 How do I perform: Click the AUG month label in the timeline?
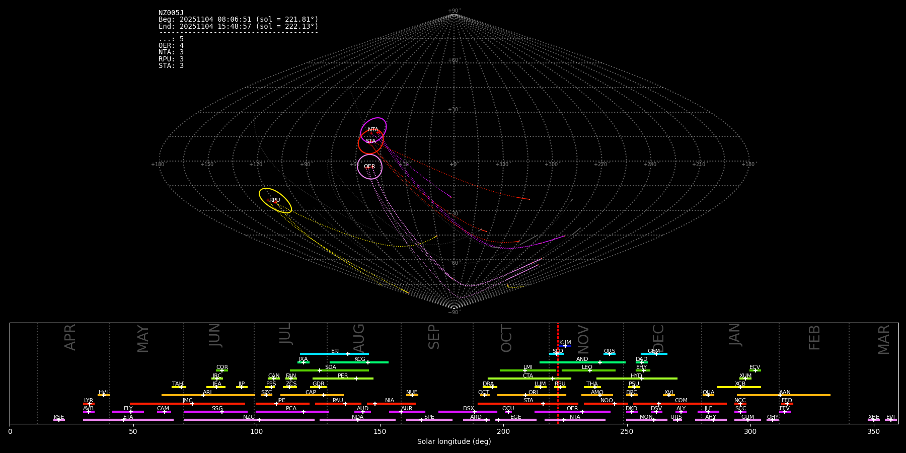359,337
